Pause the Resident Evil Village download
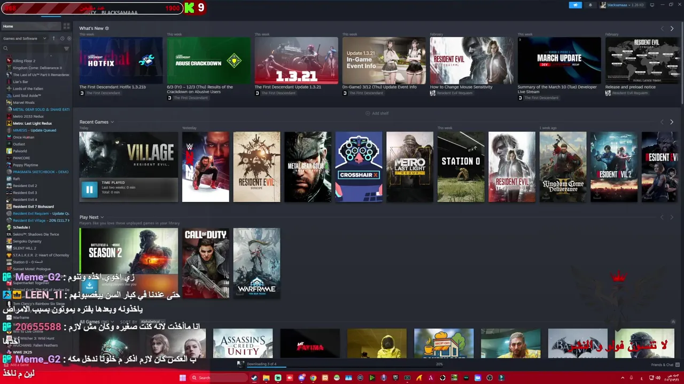The height and width of the screenshot is (384, 684). (89, 189)
